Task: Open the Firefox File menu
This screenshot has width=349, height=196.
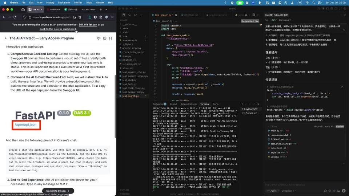Action: (23, 3)
